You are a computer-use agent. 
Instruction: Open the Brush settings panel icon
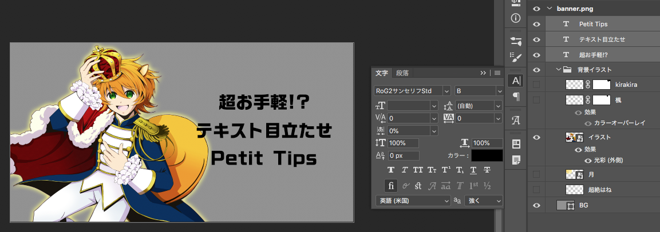point(516,57)
